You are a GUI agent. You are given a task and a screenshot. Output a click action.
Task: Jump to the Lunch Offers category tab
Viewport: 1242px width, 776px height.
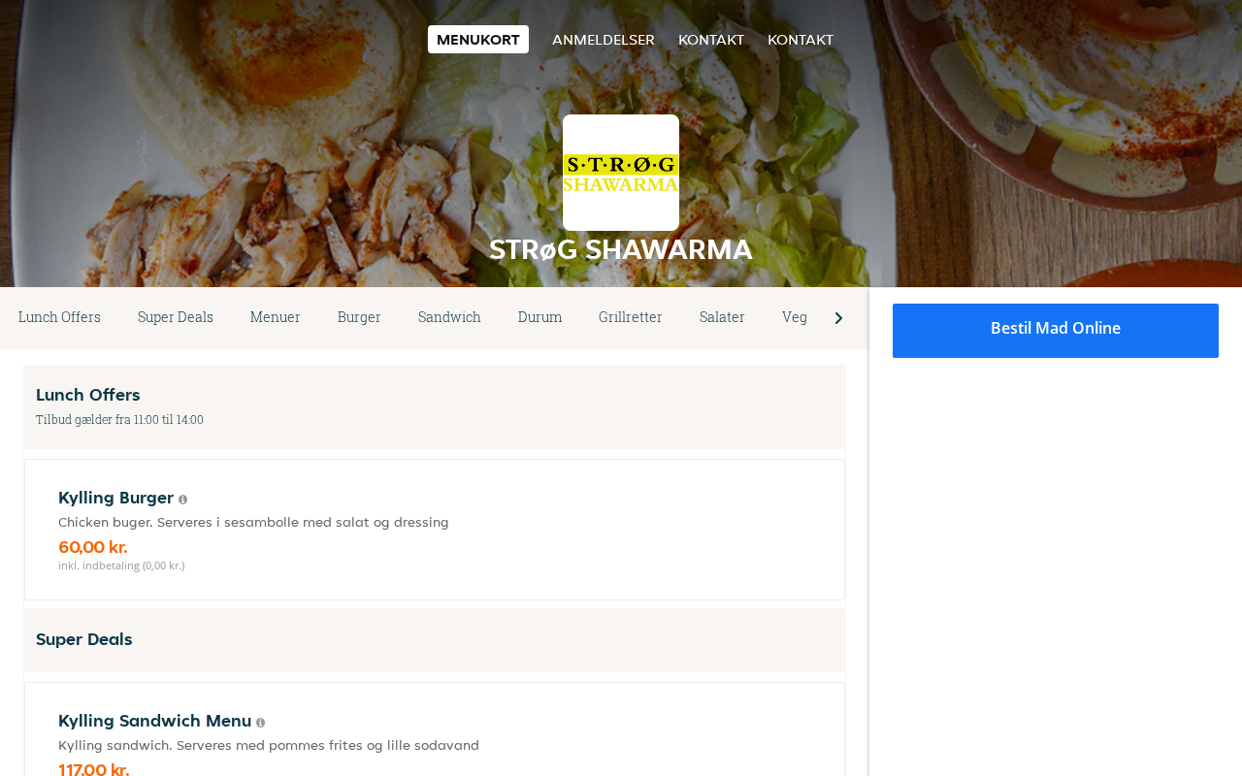[x=59, y=317]
